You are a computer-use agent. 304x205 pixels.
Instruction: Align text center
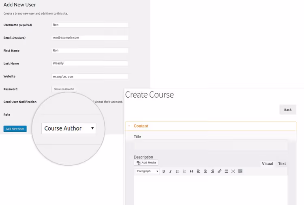[x=206, y=171]
